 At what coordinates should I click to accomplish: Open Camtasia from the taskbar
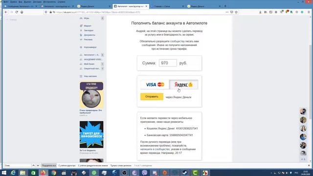point(195,173)
